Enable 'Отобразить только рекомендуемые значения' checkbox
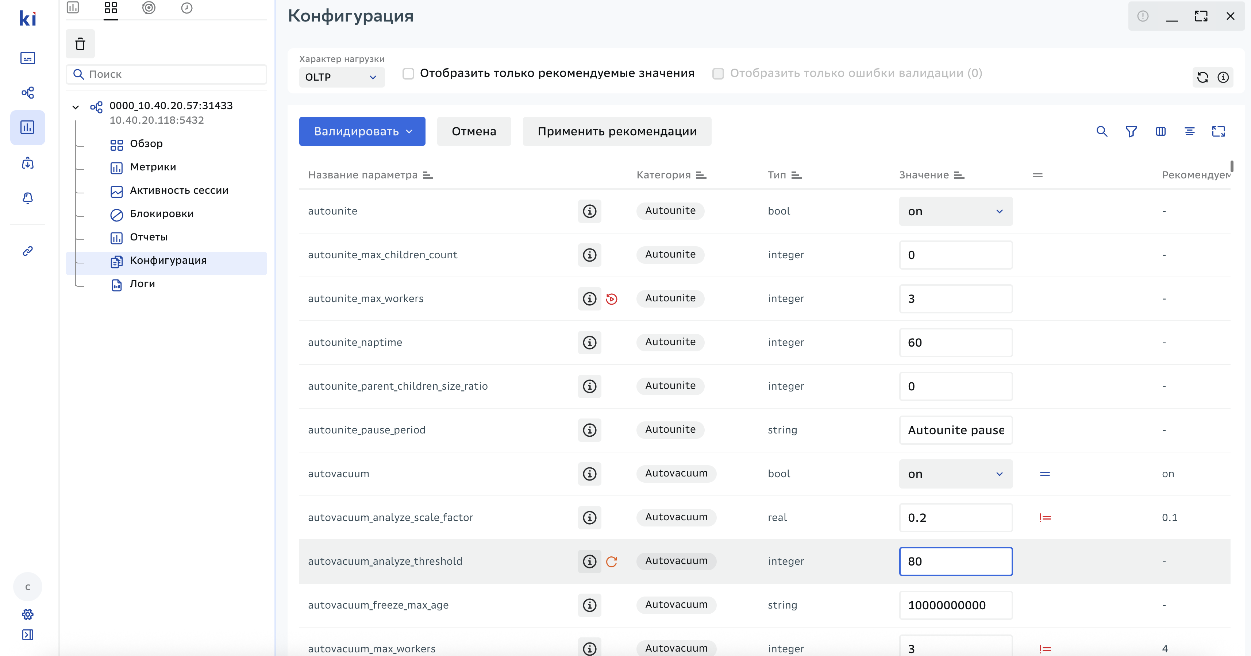 click(408, 73)
